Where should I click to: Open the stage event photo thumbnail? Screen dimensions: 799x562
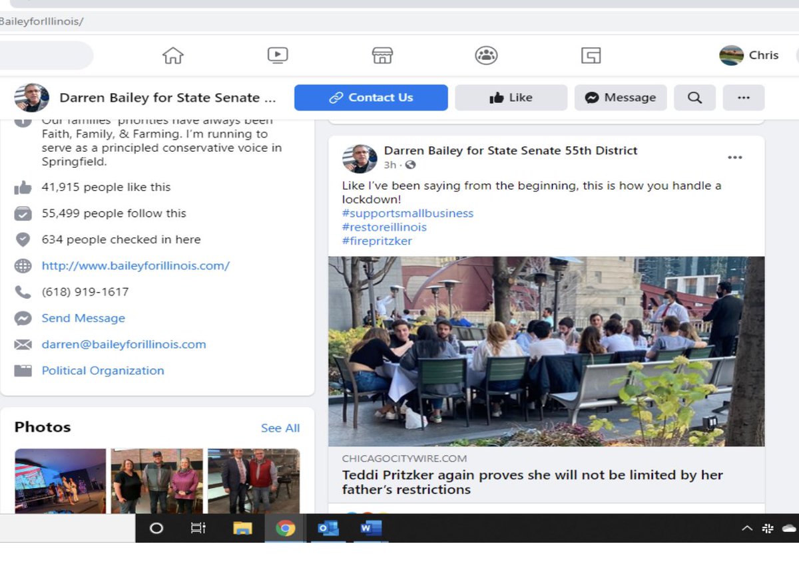[x=60, y=481]
